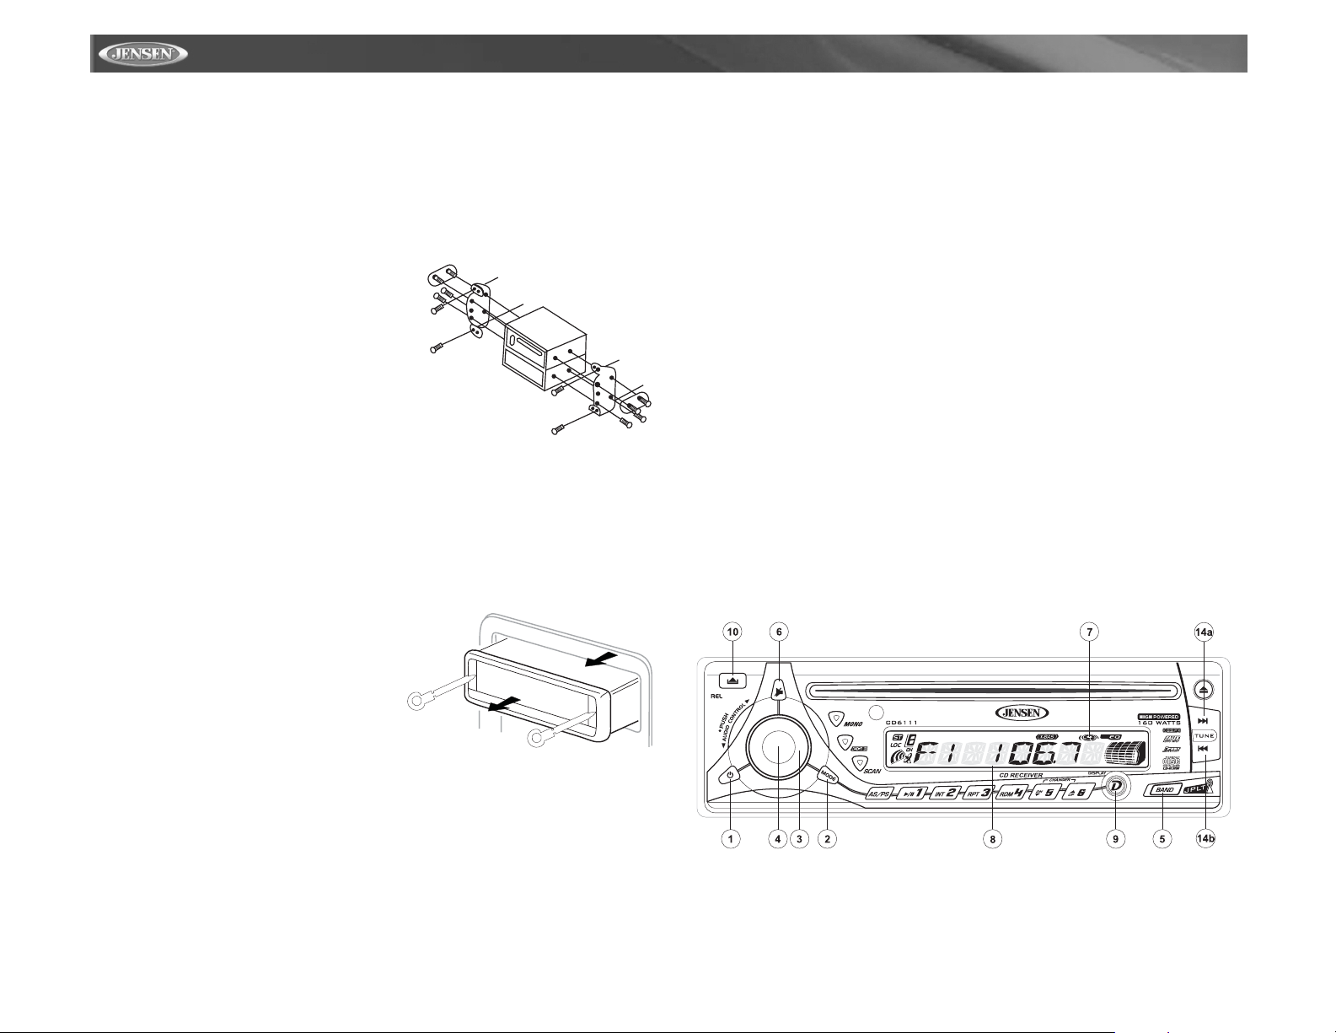Click the round D display button
The height and width of the screenshot is (1033, 1336).
pos(1115,786)
